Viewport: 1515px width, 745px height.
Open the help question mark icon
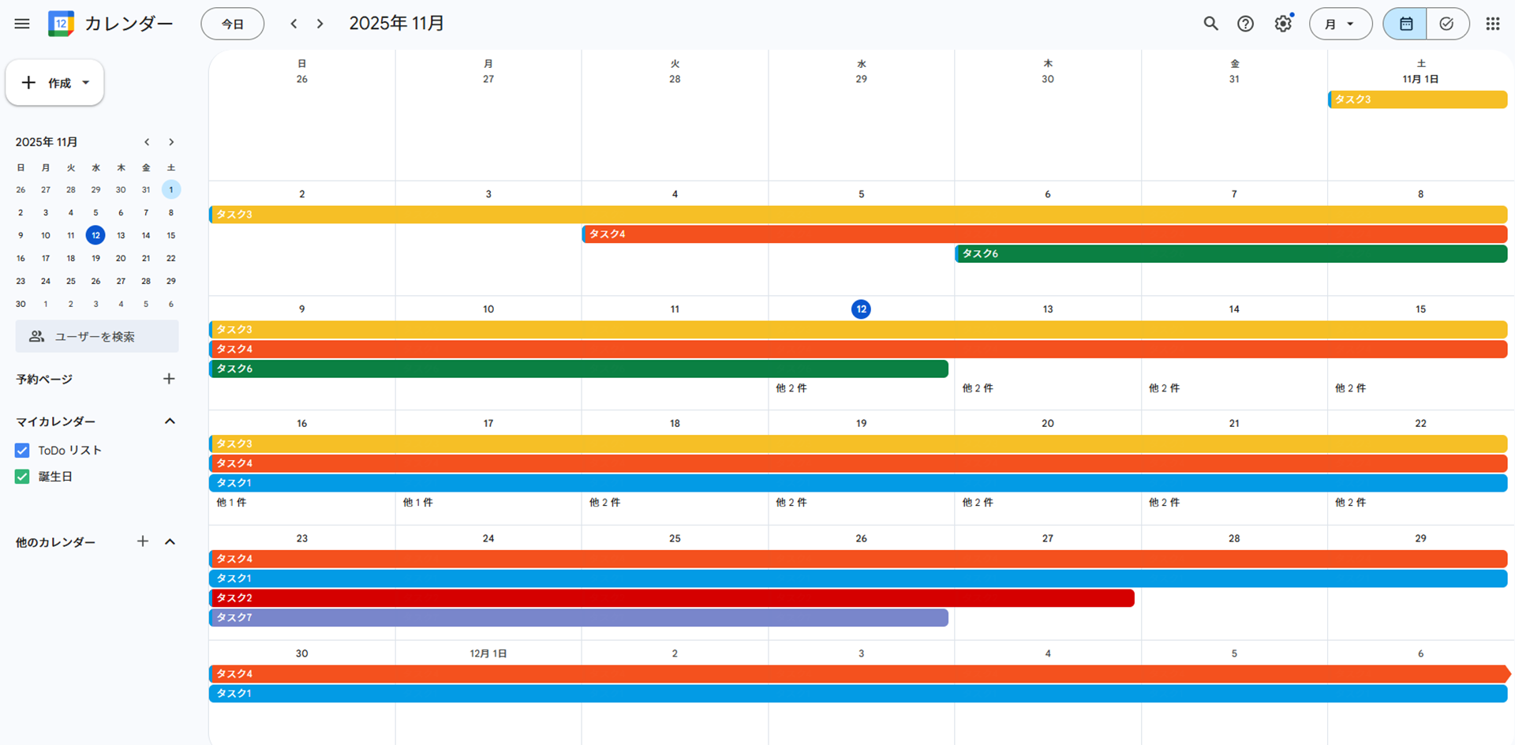coord(1245,24)
